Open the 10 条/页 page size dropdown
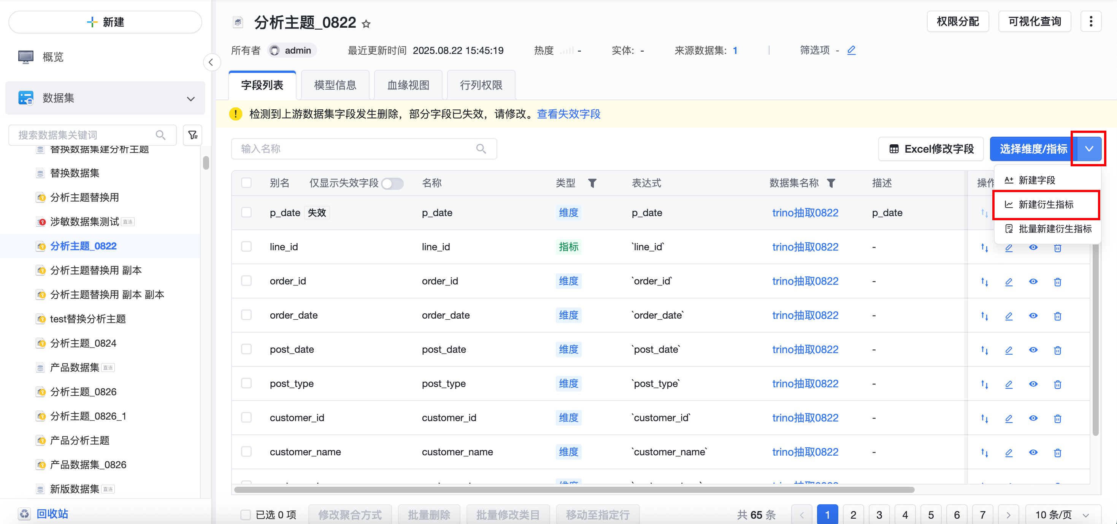This screenshot has height=524, width=1117. pos(1062,515)
